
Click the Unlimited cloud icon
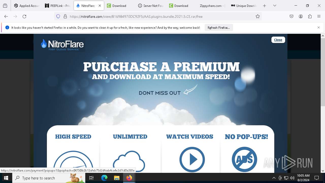coord(129,161)
